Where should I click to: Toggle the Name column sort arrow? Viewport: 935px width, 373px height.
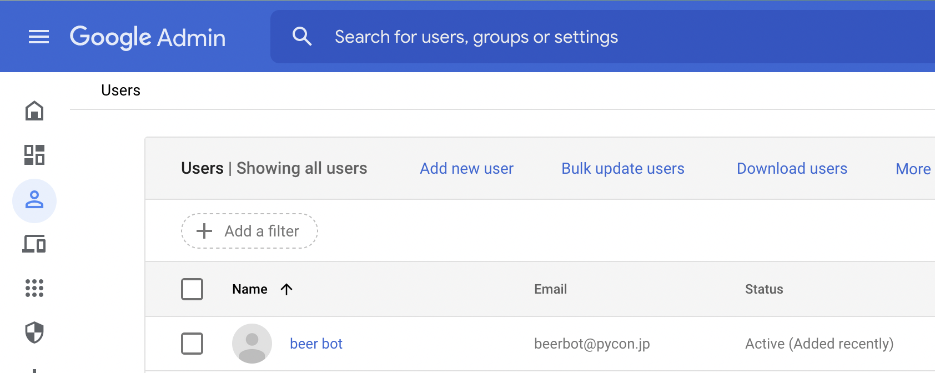pos(286,289)
